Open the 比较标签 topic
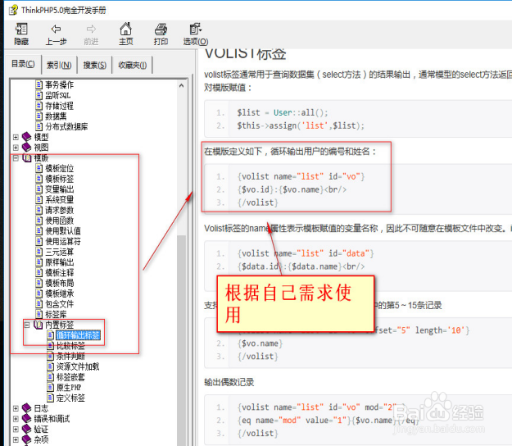Viewport: 512px width, 446px height. tap(70, 346)
